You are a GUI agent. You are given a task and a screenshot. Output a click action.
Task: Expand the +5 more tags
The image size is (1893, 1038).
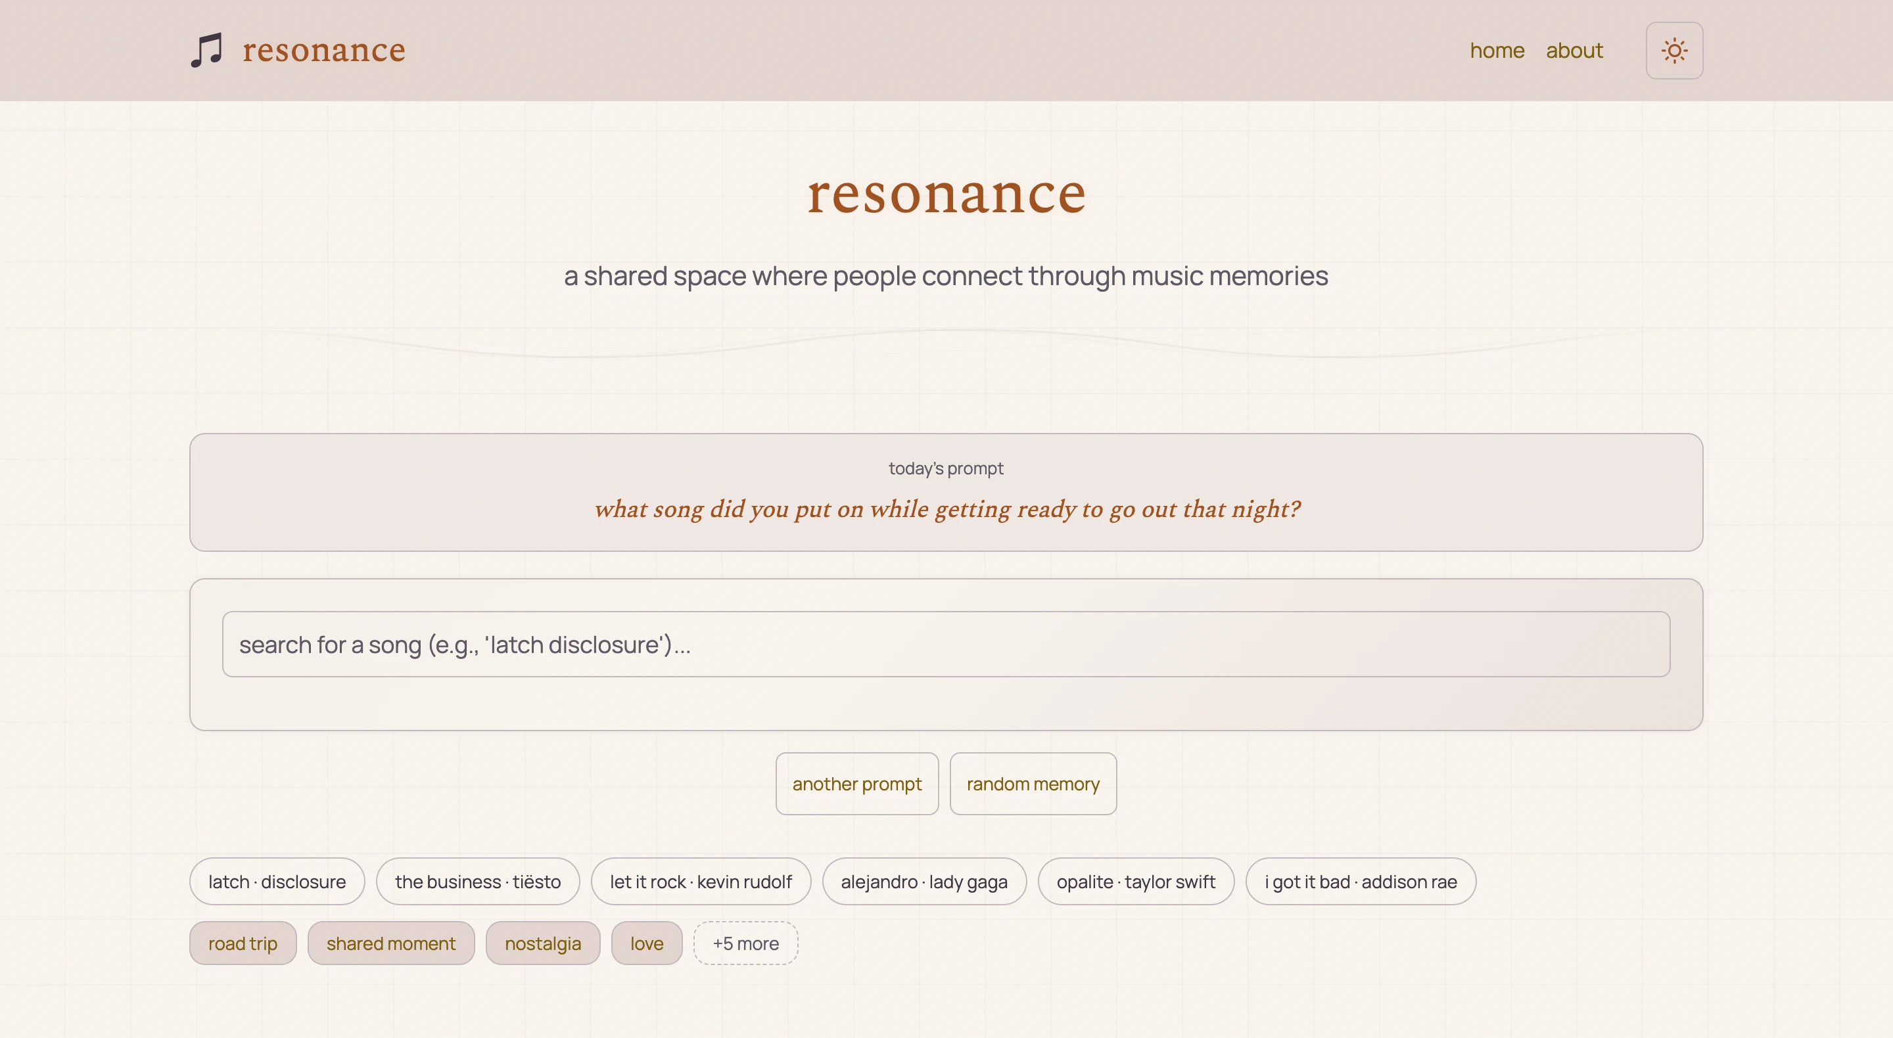pos(745,943)
